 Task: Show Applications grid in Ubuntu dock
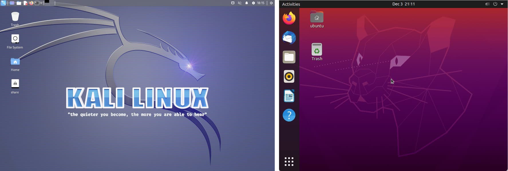tap(289, 162)
